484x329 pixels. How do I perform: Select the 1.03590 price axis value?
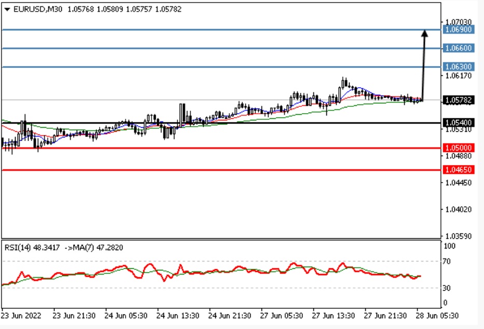coord(459,237)
